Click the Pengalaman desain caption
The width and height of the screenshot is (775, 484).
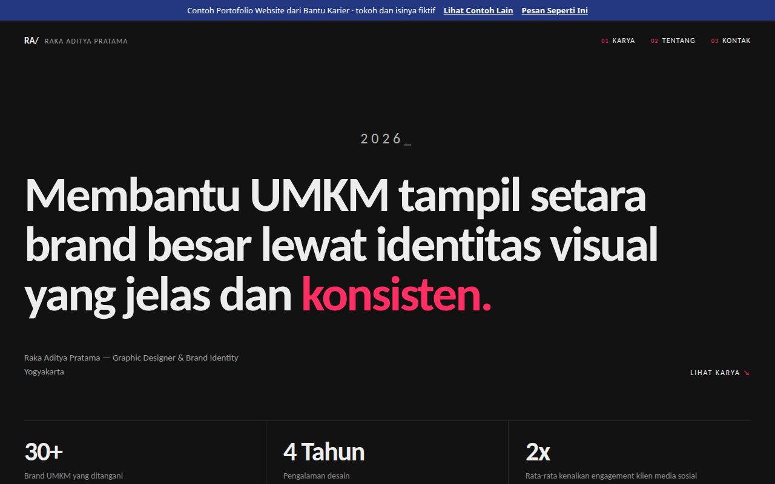[x=316, y=476]
